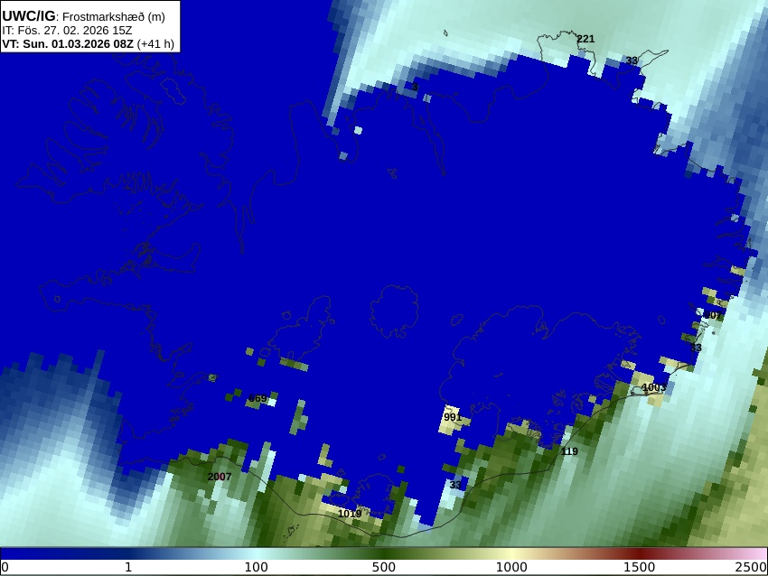Viewport: 768px width, 576px height.
Task: Click the dark green section of the color scale
Action: pos(384,554)
